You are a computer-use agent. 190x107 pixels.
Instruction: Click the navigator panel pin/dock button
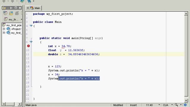(11, 8)
